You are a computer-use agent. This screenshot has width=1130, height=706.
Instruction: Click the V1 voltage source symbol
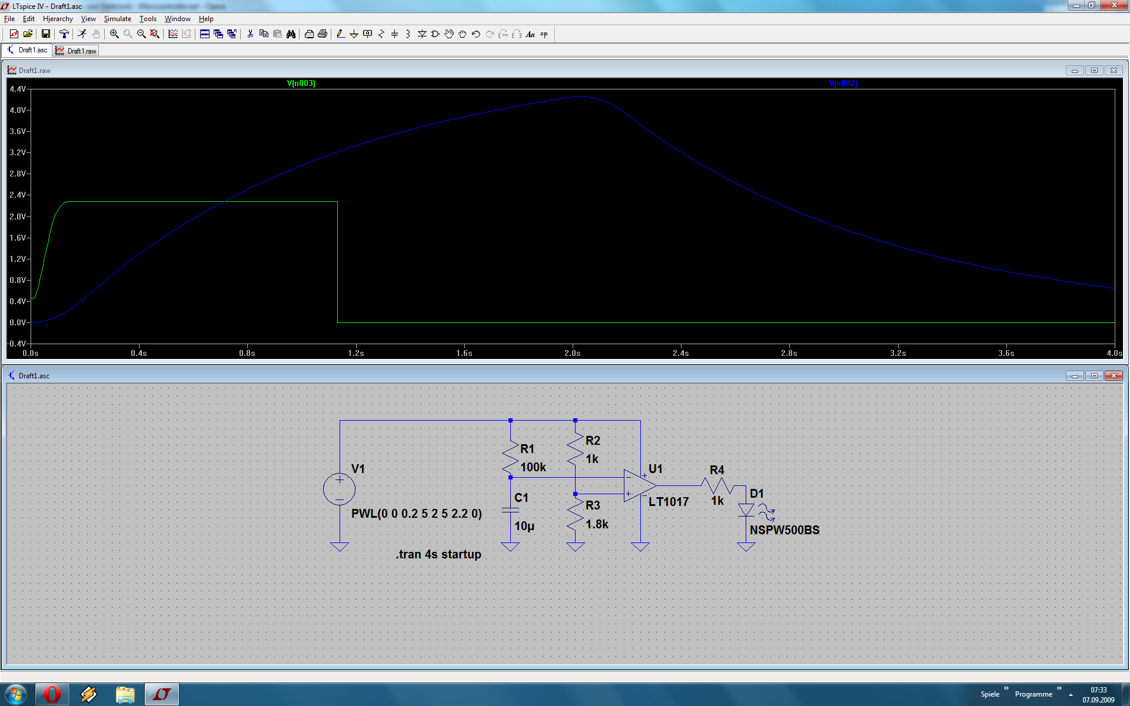(x=340, y=489)
